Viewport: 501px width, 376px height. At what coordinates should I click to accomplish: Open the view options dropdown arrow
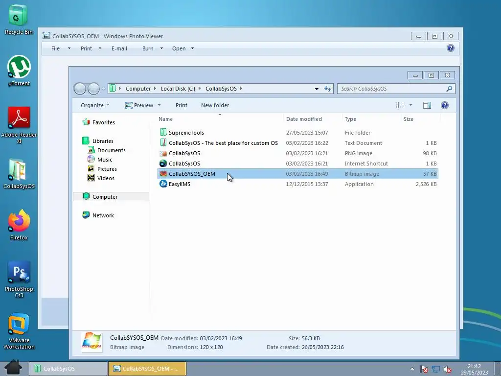(x=410, y=105)
